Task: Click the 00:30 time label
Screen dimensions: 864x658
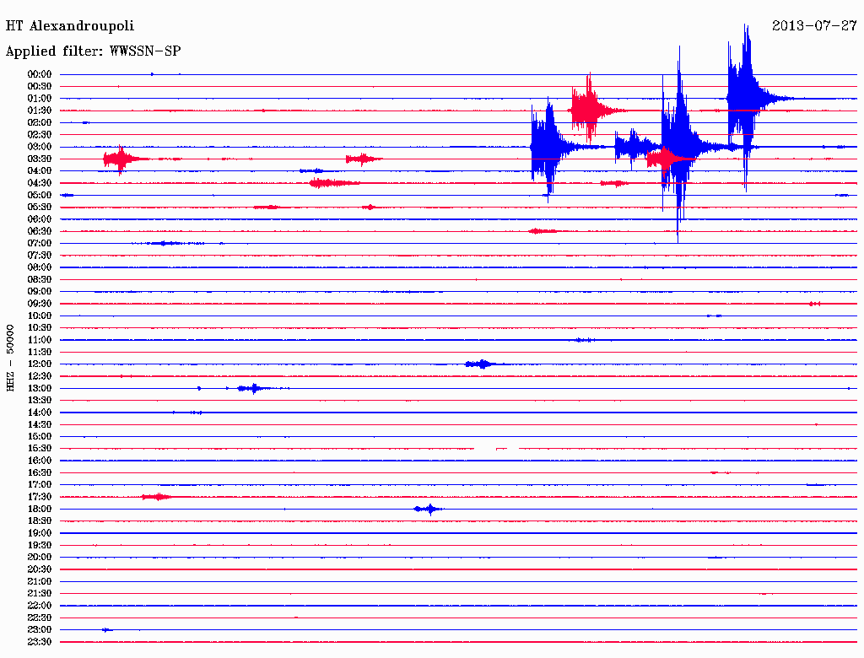Action: pos(40,87)
